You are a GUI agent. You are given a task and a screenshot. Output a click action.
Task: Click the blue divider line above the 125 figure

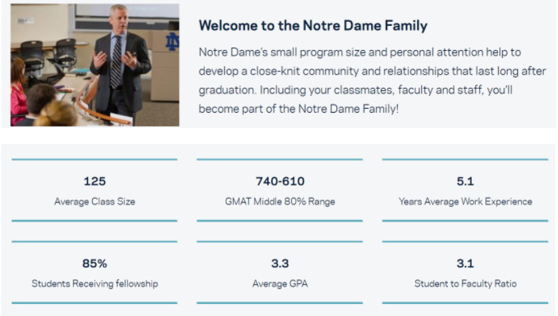[95, 159]
